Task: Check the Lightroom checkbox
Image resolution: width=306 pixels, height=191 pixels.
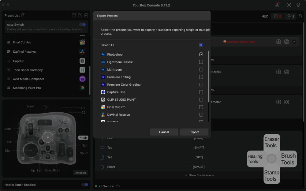Action: point(201,69)
